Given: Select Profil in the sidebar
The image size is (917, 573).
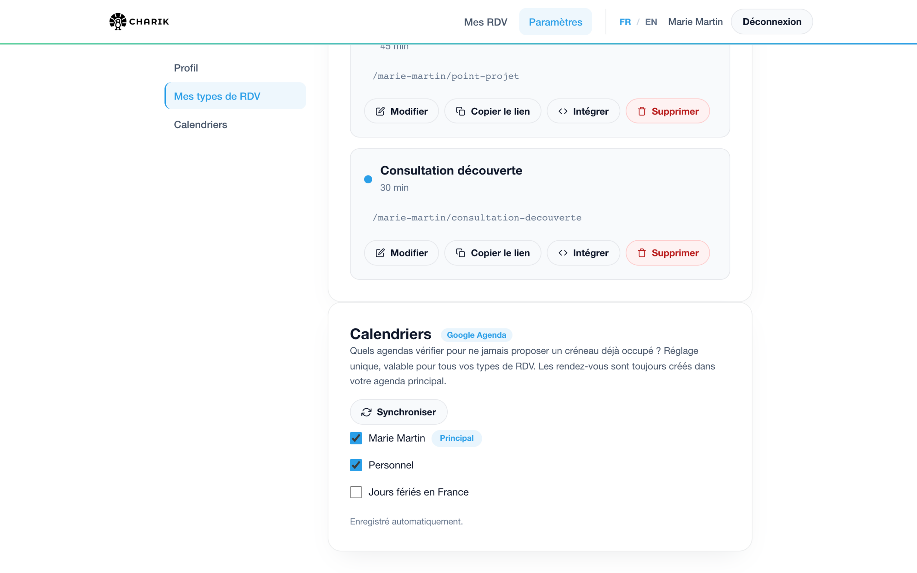Looking at the screenshot, I should pos(186,68).
